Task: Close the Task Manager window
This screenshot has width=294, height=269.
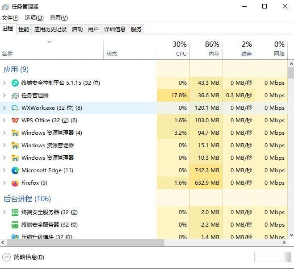Action: point(285,7)
